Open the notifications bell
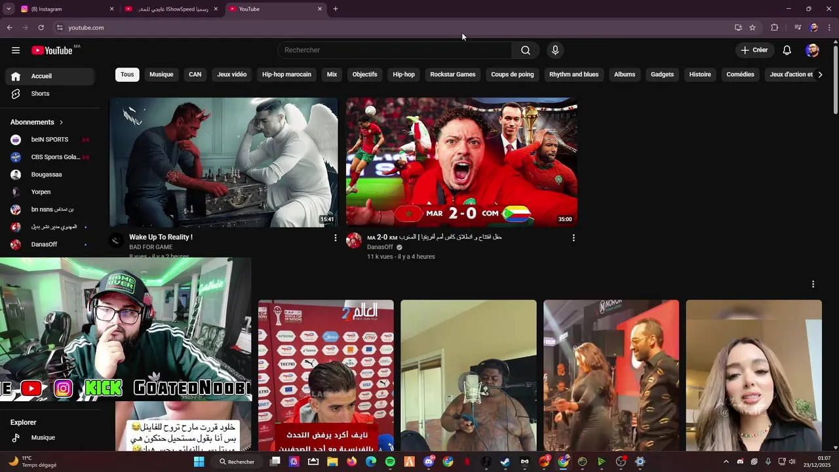 click(x=787, y=50)
